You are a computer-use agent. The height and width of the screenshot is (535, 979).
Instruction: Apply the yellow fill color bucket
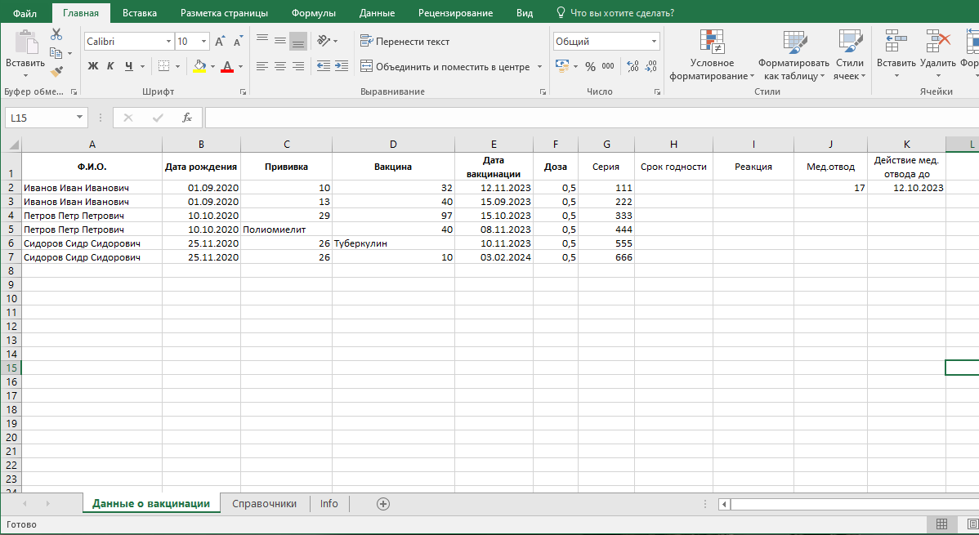pyautogui.click(x=199, y=66)
